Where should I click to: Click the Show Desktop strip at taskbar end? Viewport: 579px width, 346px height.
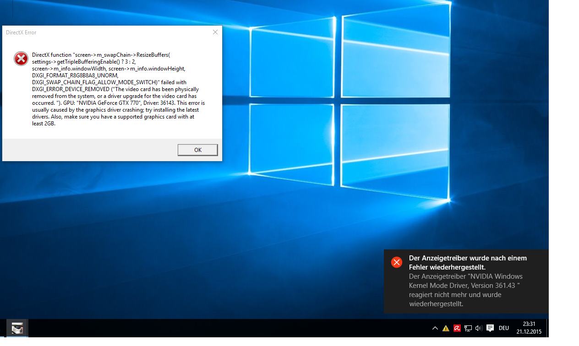(x=547, y=328)
